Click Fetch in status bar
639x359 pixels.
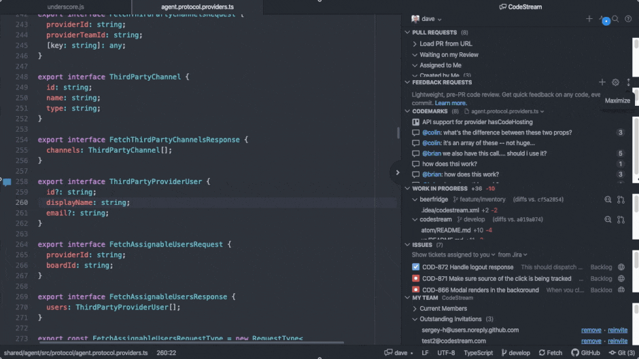[550, 353]
